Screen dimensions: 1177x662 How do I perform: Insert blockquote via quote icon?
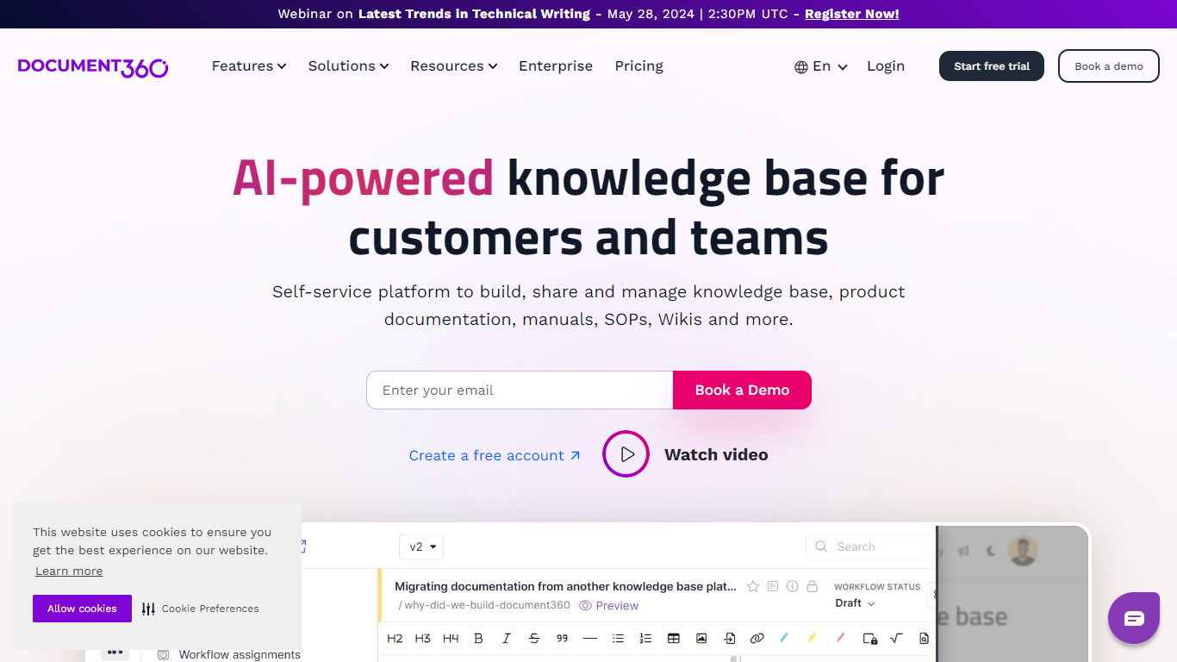click(x=562, y=639)
